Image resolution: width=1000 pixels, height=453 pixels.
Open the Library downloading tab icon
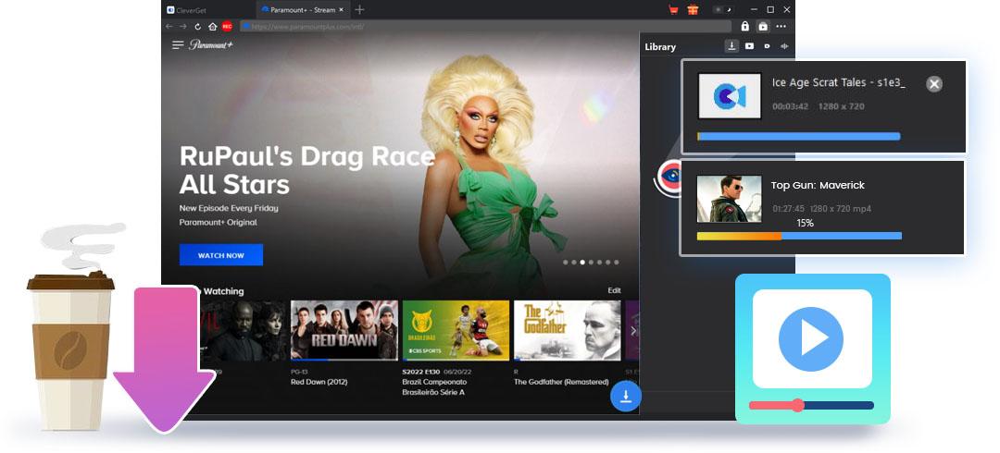731,46
